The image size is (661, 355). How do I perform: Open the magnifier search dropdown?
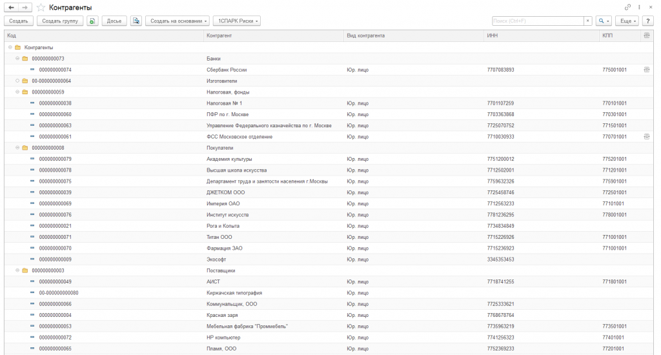tap(604, 21)
